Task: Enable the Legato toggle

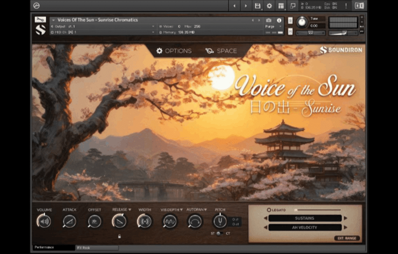Action: (x=269, y=209)
